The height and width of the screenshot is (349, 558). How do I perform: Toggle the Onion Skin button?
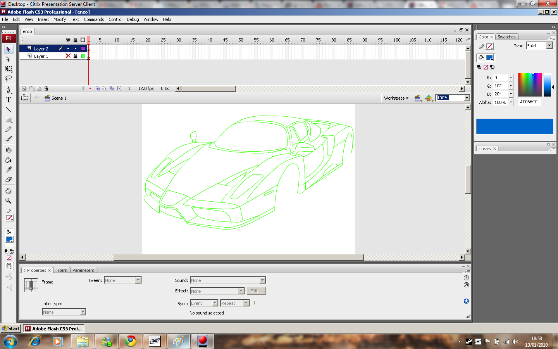pos(98,88)
